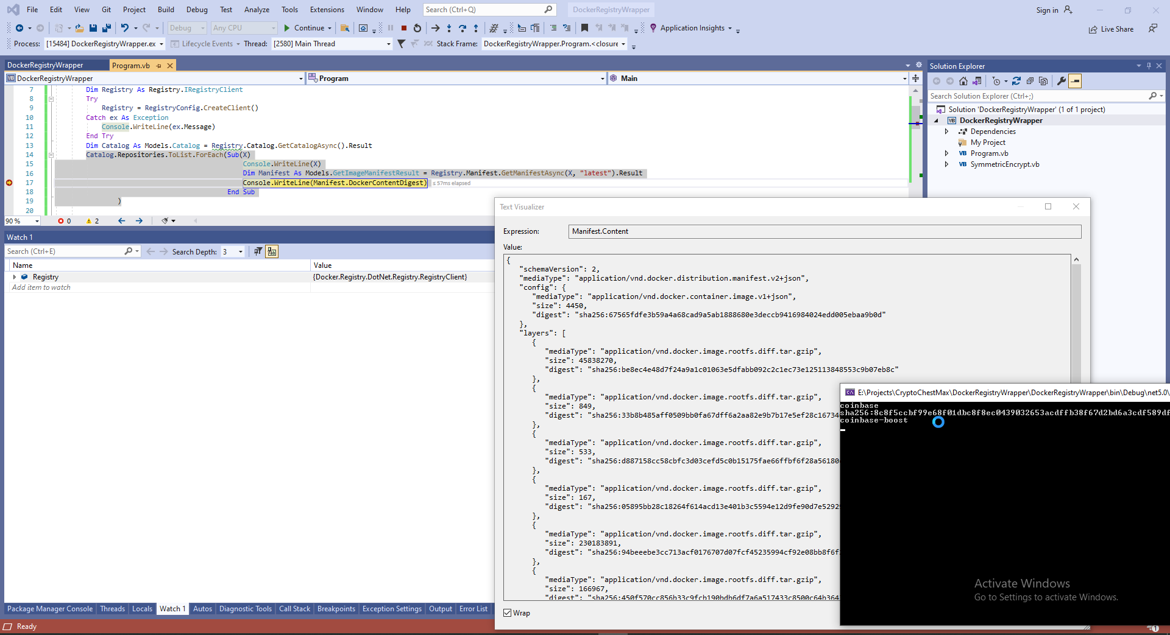Image resolution: width=1170 pixels, height=635 pixels.
Task: Open the Process dropdown
Action: click(105, 44)
